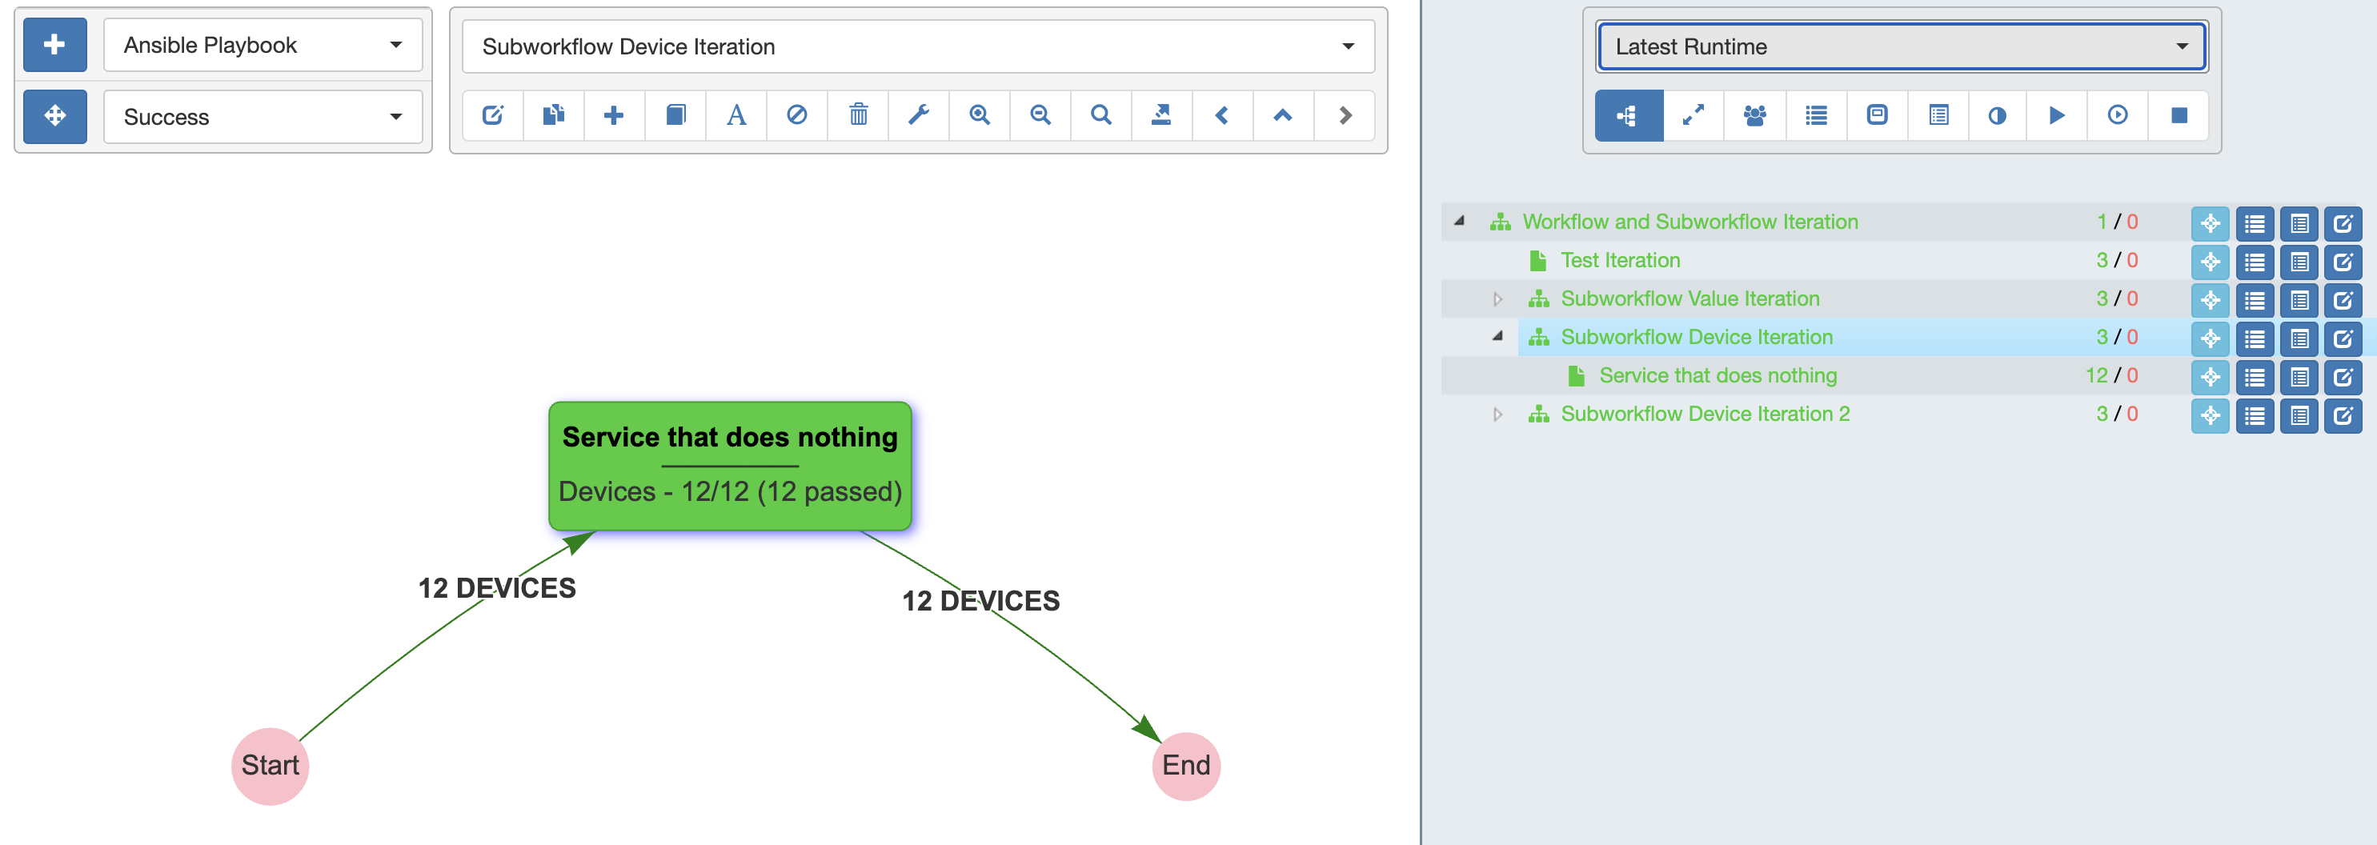Expand the Subworkflow Device Iteration 2 tree node
The image size is (2377, 845).
point(1497,414)
